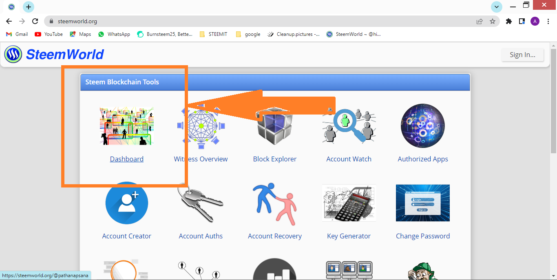Start Account Recovery

point(274,236)
